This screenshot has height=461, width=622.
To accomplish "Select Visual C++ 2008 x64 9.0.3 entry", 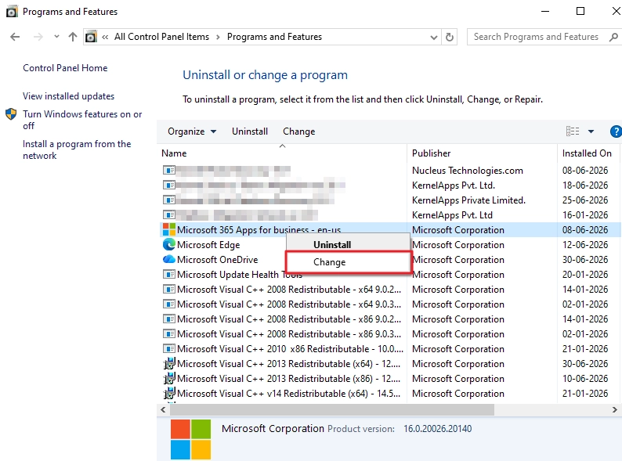I will click(x=289, y=304).
